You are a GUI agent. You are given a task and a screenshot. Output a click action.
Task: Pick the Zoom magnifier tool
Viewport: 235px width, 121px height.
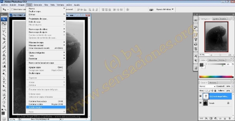[4, 106]
